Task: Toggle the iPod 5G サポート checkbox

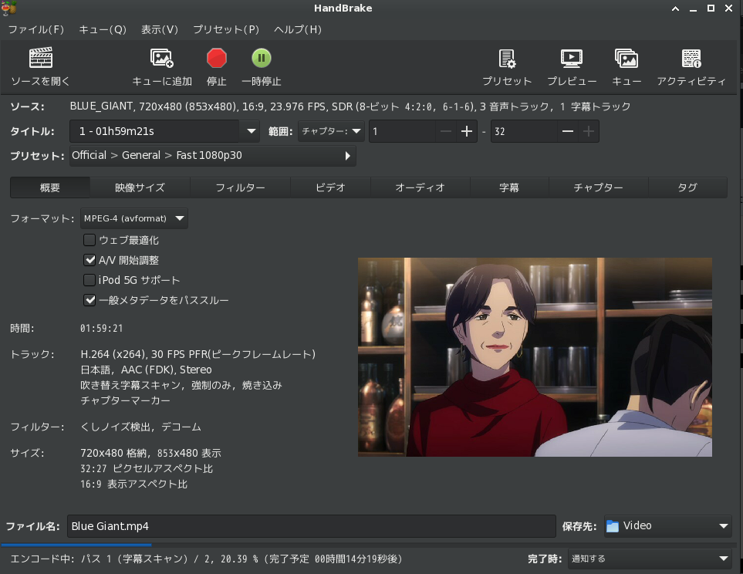Action: pos(89,280)
